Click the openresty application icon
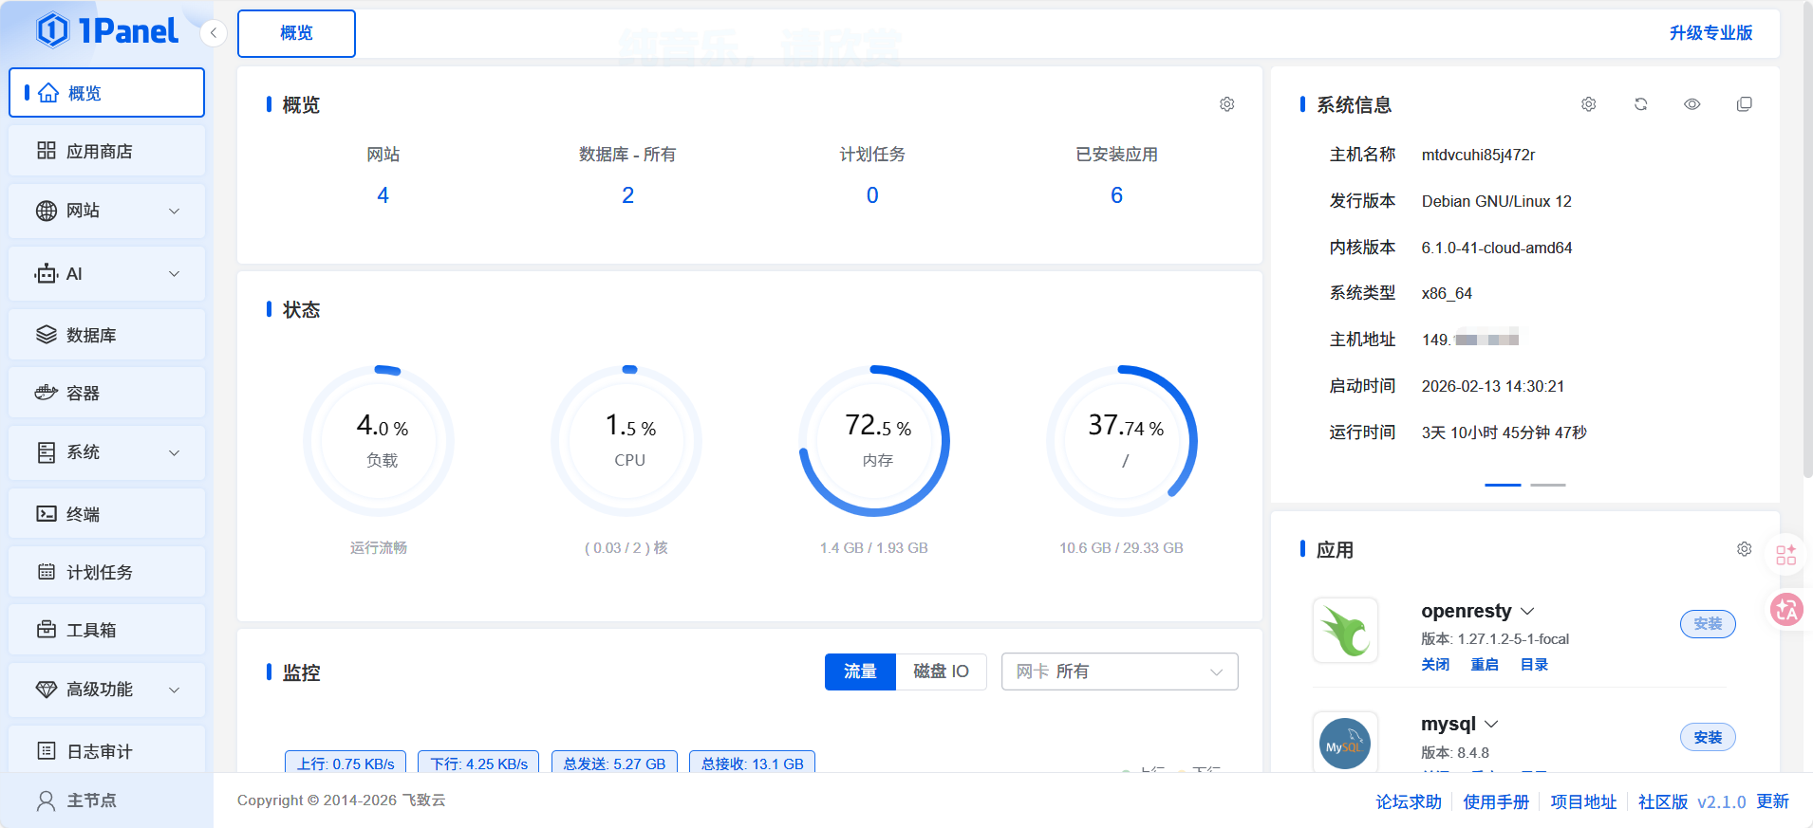1813x828 pixels. (1345, 630)
